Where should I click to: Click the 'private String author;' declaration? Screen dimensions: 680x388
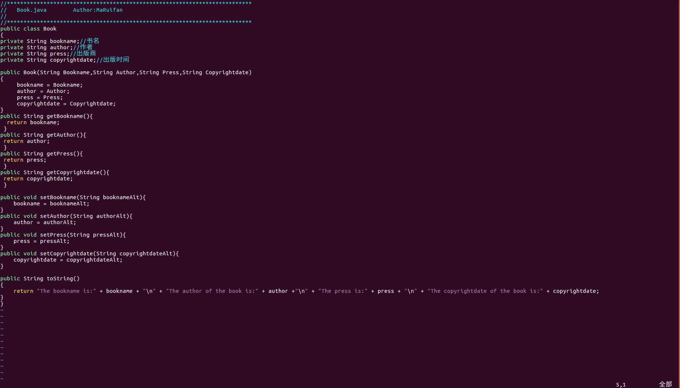pyautogui.click(x=36, y=47)
